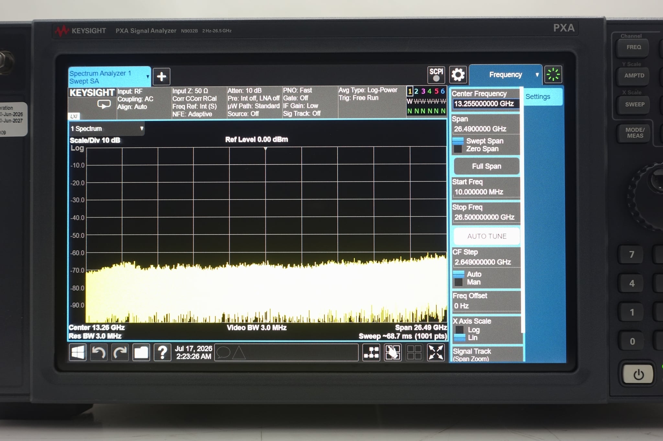
Task: Toggle full screen with expand arrows icon
Action: click(436, 352)
